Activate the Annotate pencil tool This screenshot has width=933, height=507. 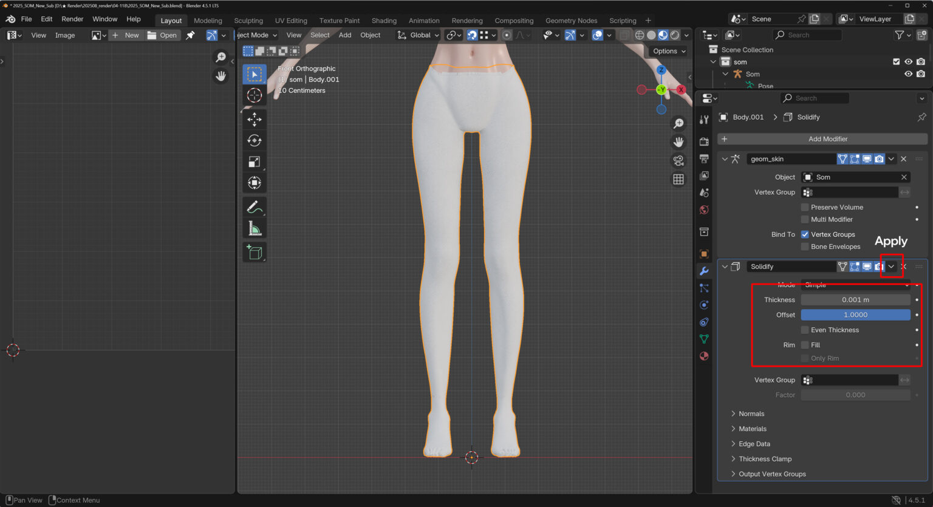coord(254,207)
